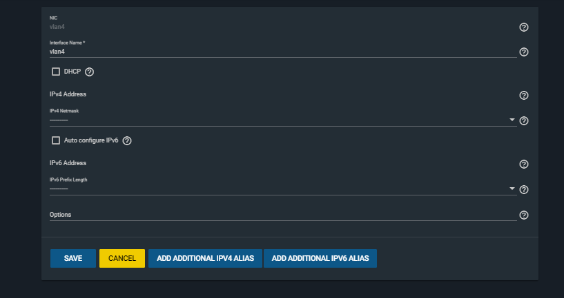Click into the IPv4 Address field
This screenshot has width=564, height=298.
(x=276, y=94)
